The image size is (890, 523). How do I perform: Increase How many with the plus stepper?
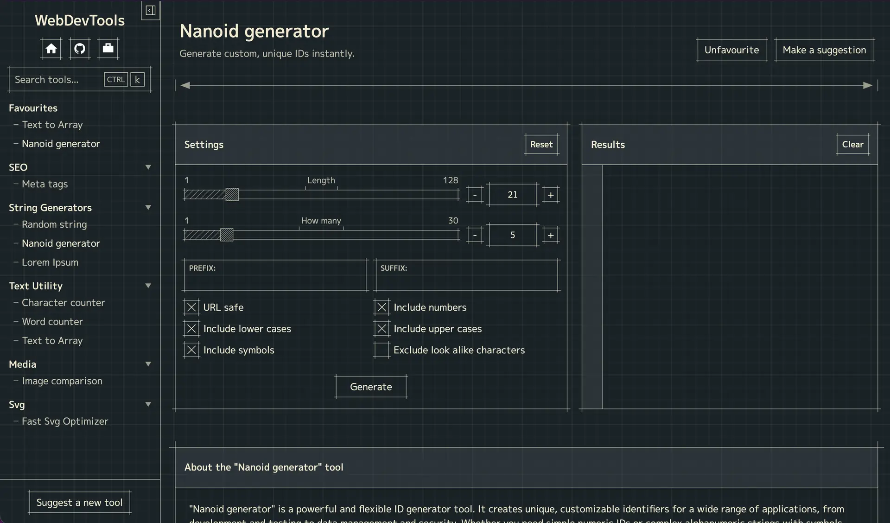pos(550,235)
